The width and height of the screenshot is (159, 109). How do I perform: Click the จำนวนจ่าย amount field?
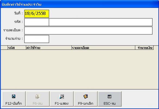(x=36, y=39)
